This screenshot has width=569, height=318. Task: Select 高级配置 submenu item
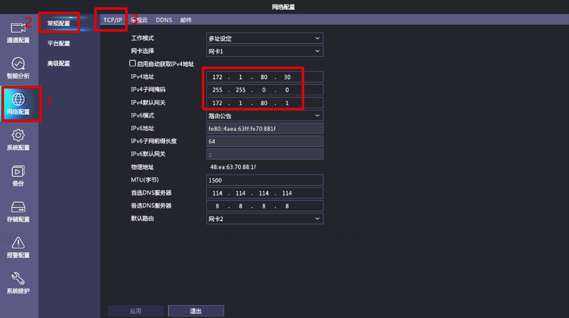tap(59, 63)
